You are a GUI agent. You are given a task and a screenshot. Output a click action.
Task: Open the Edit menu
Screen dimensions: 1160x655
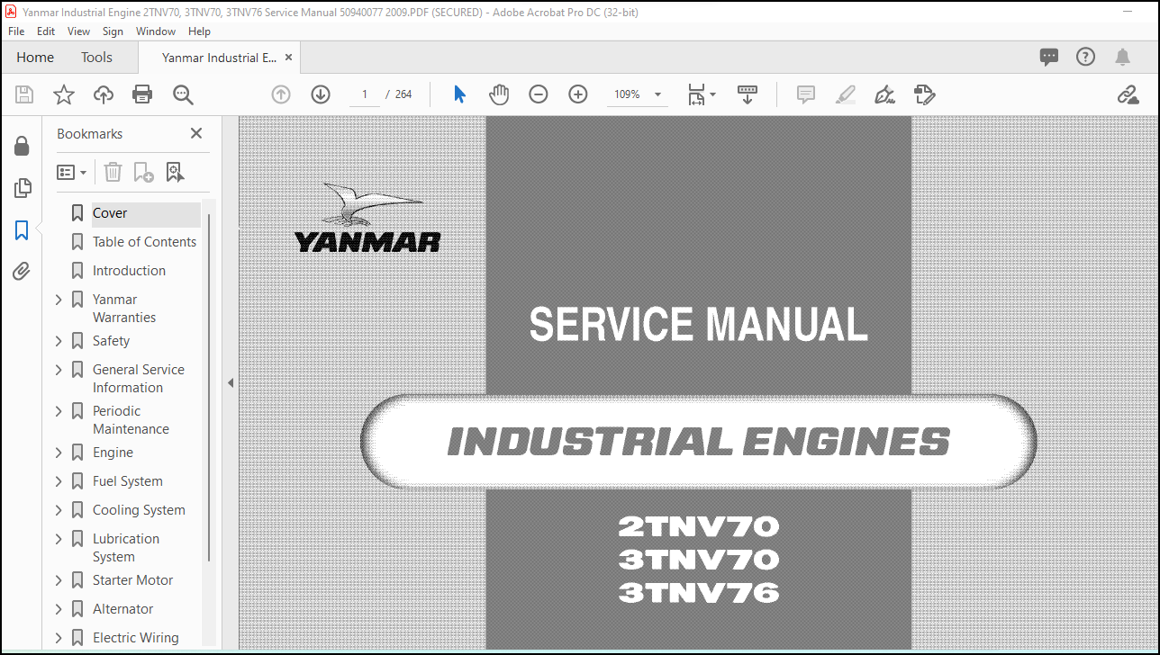(x=46, y=31)
